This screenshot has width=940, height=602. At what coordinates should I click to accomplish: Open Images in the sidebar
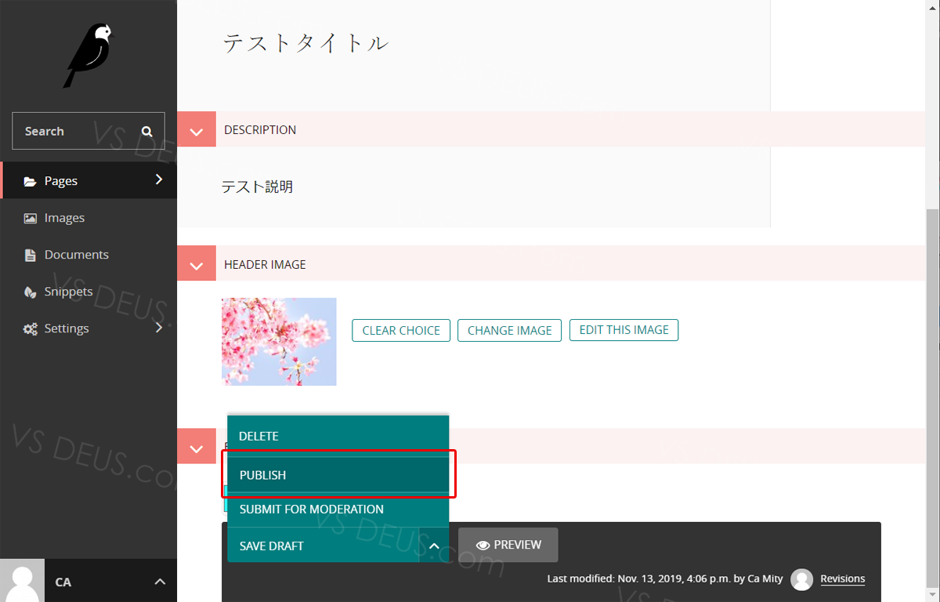(x=89, y=218)
